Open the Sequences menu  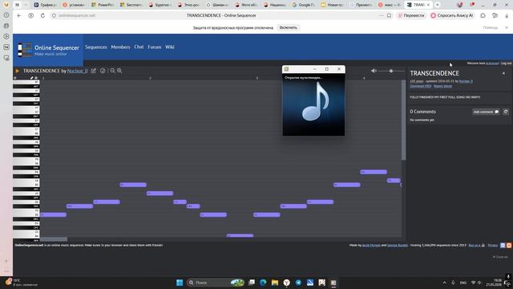(x=96, y=47)
